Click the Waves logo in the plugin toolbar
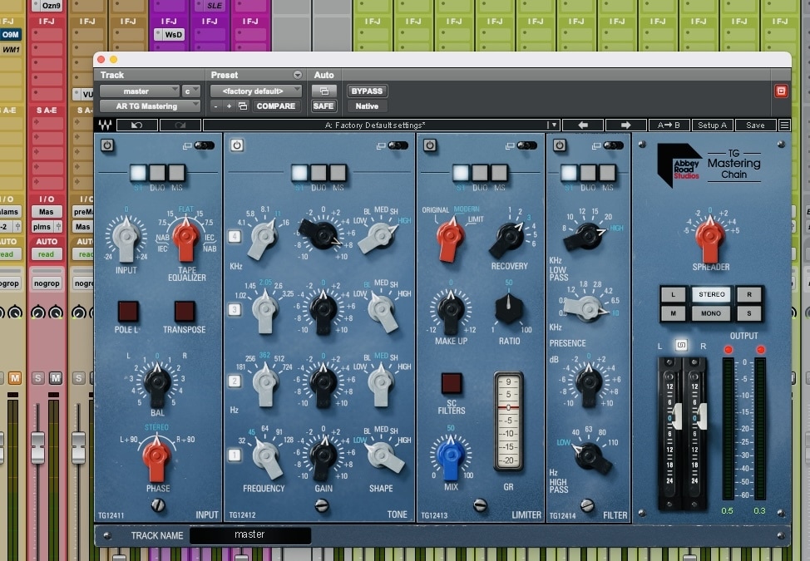Screen dimensions: 810x561 pyautogui.click(x=106, y=125)
